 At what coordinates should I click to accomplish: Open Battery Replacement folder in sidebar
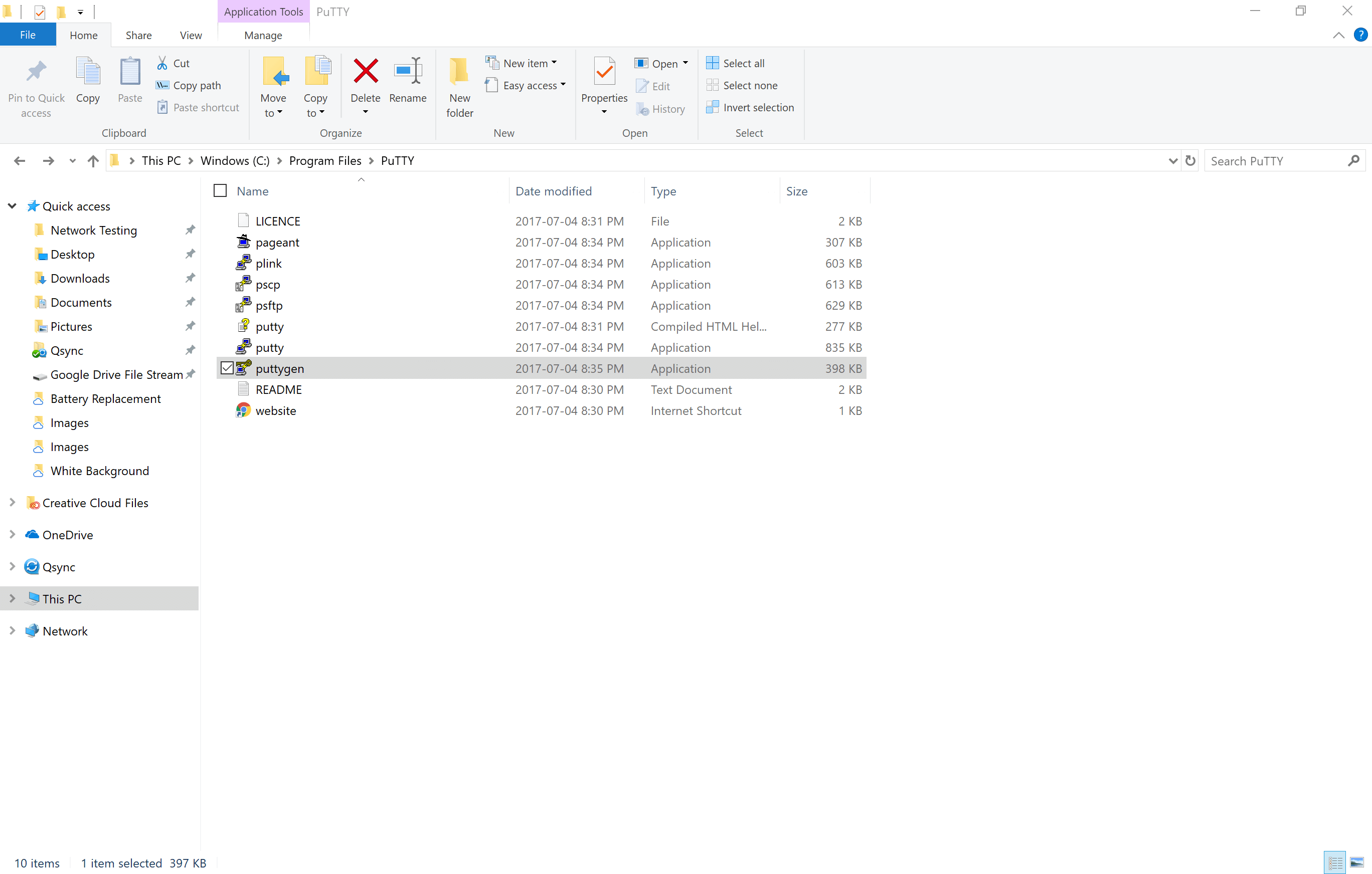coord(105,398)
